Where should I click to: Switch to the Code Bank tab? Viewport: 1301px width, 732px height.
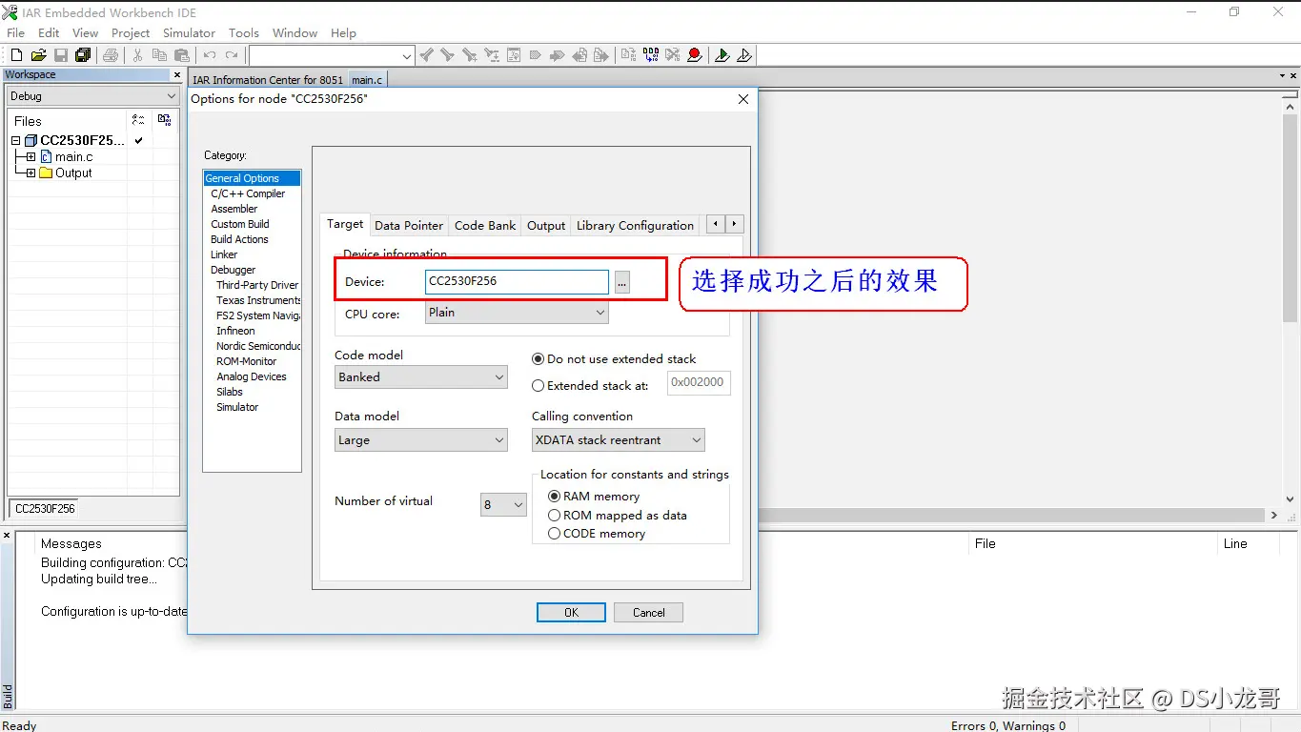pos(485,226)
